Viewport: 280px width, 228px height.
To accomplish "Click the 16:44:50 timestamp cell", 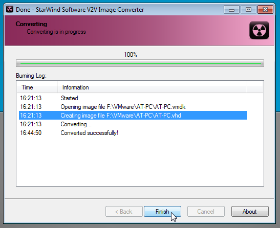I will click(31, 133).
